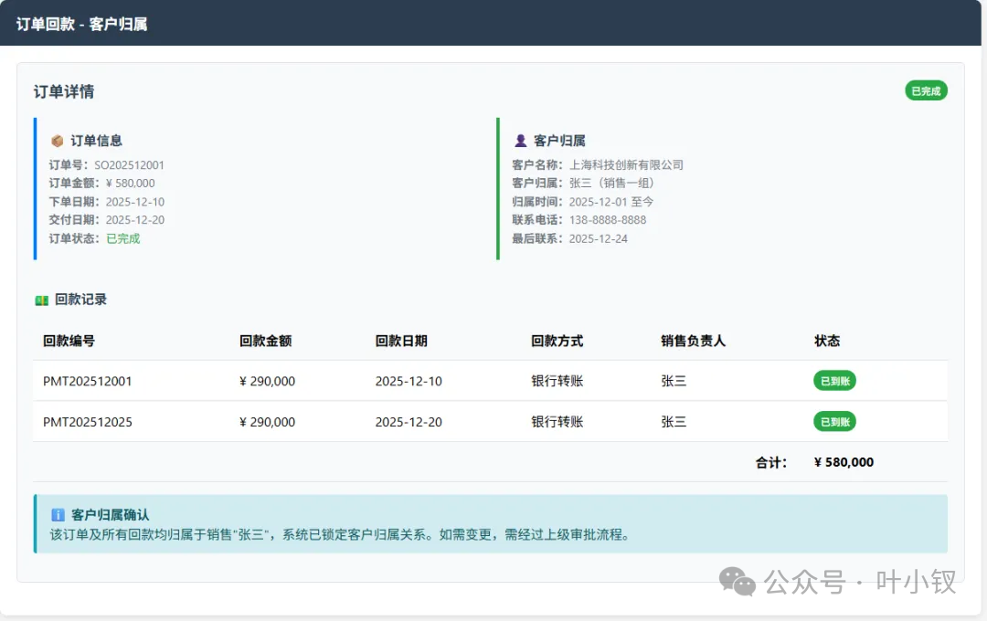The image size is (987, 621).
Task: Click payment number PMT202512025
Action: tap(88, 422)
